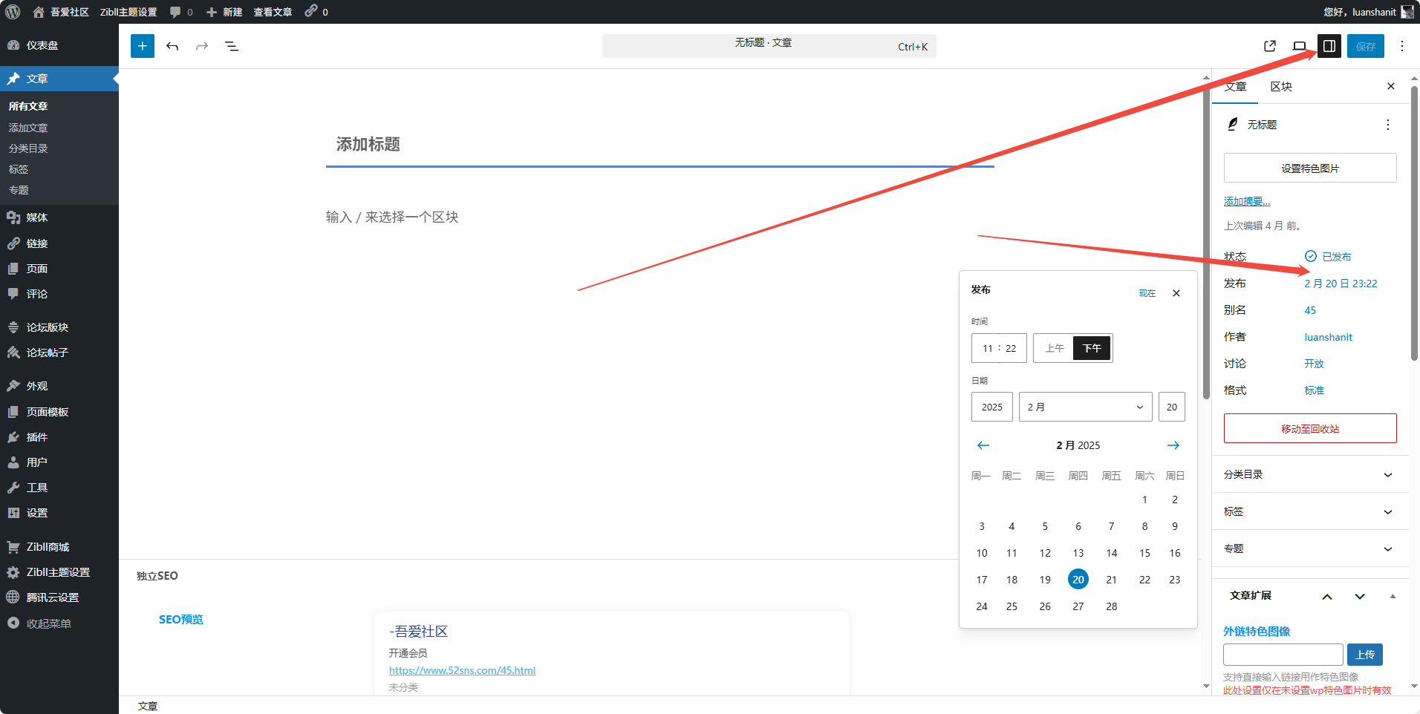Open post actions menu beside 无标题
This screenshot has width=1420, height=714.
tap(1388, 125)
